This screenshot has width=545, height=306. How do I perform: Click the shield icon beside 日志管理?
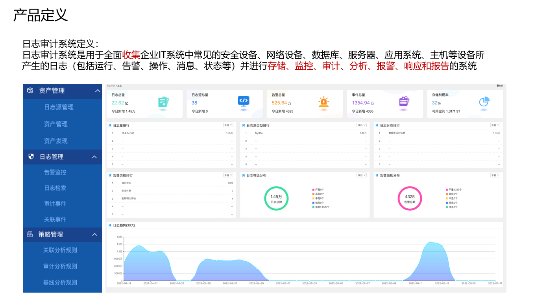(31, 157)
